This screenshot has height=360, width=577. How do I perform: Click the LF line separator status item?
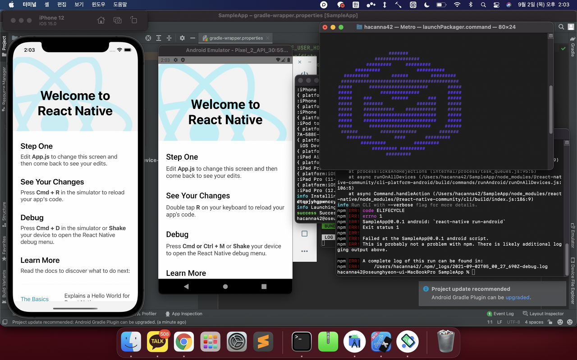click(x=499, y=322)
